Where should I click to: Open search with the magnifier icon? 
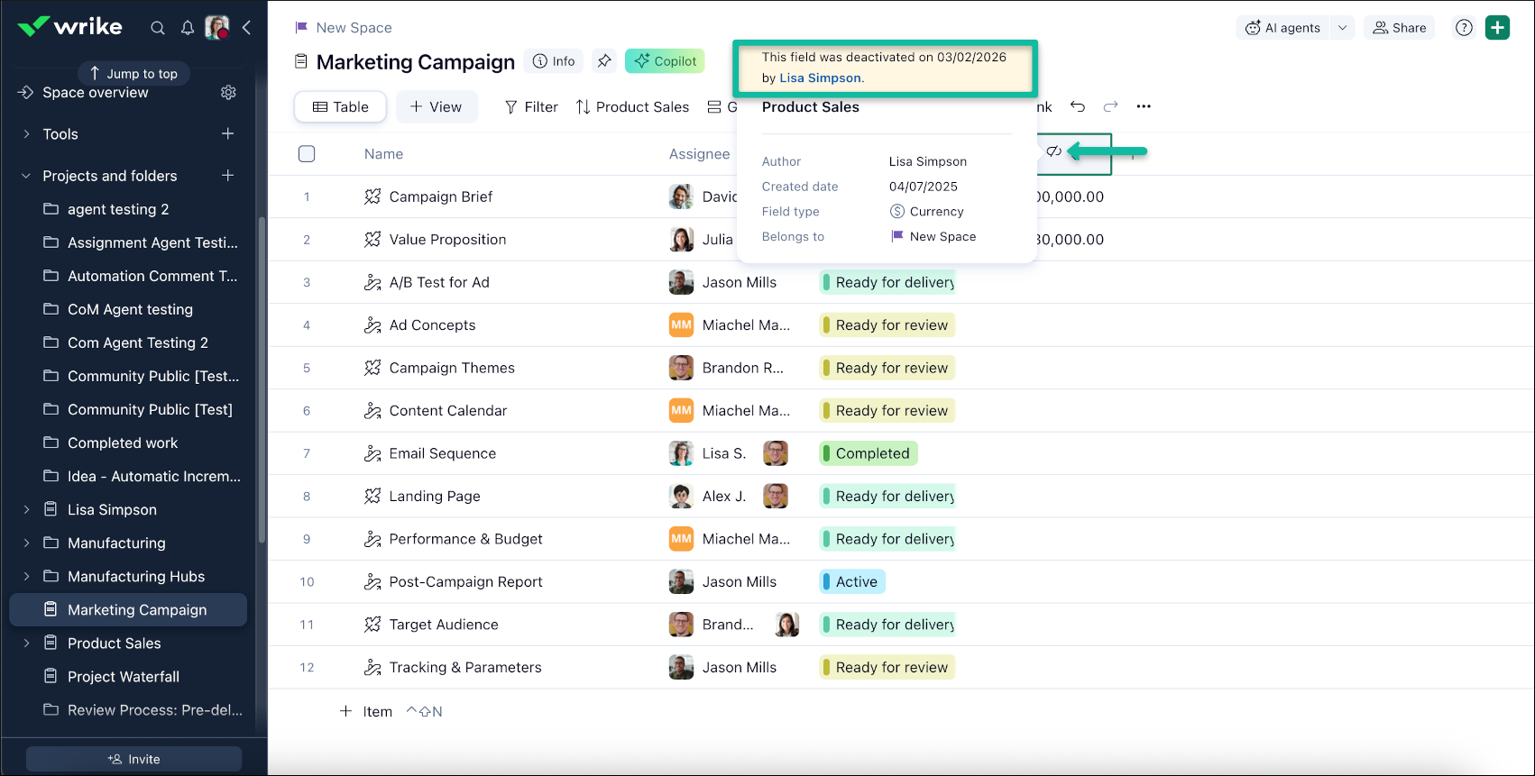pyautogui.click(x=158, y=28)
